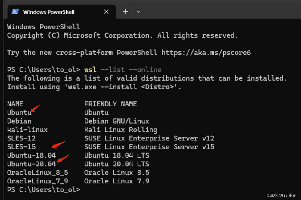Click the Ubuntu-18.04 list entry
This screenshot has width=301, height=200.
coord(31,155)
